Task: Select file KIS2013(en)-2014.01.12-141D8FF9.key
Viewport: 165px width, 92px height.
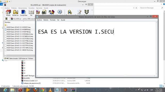Action: tap(18, 30)
